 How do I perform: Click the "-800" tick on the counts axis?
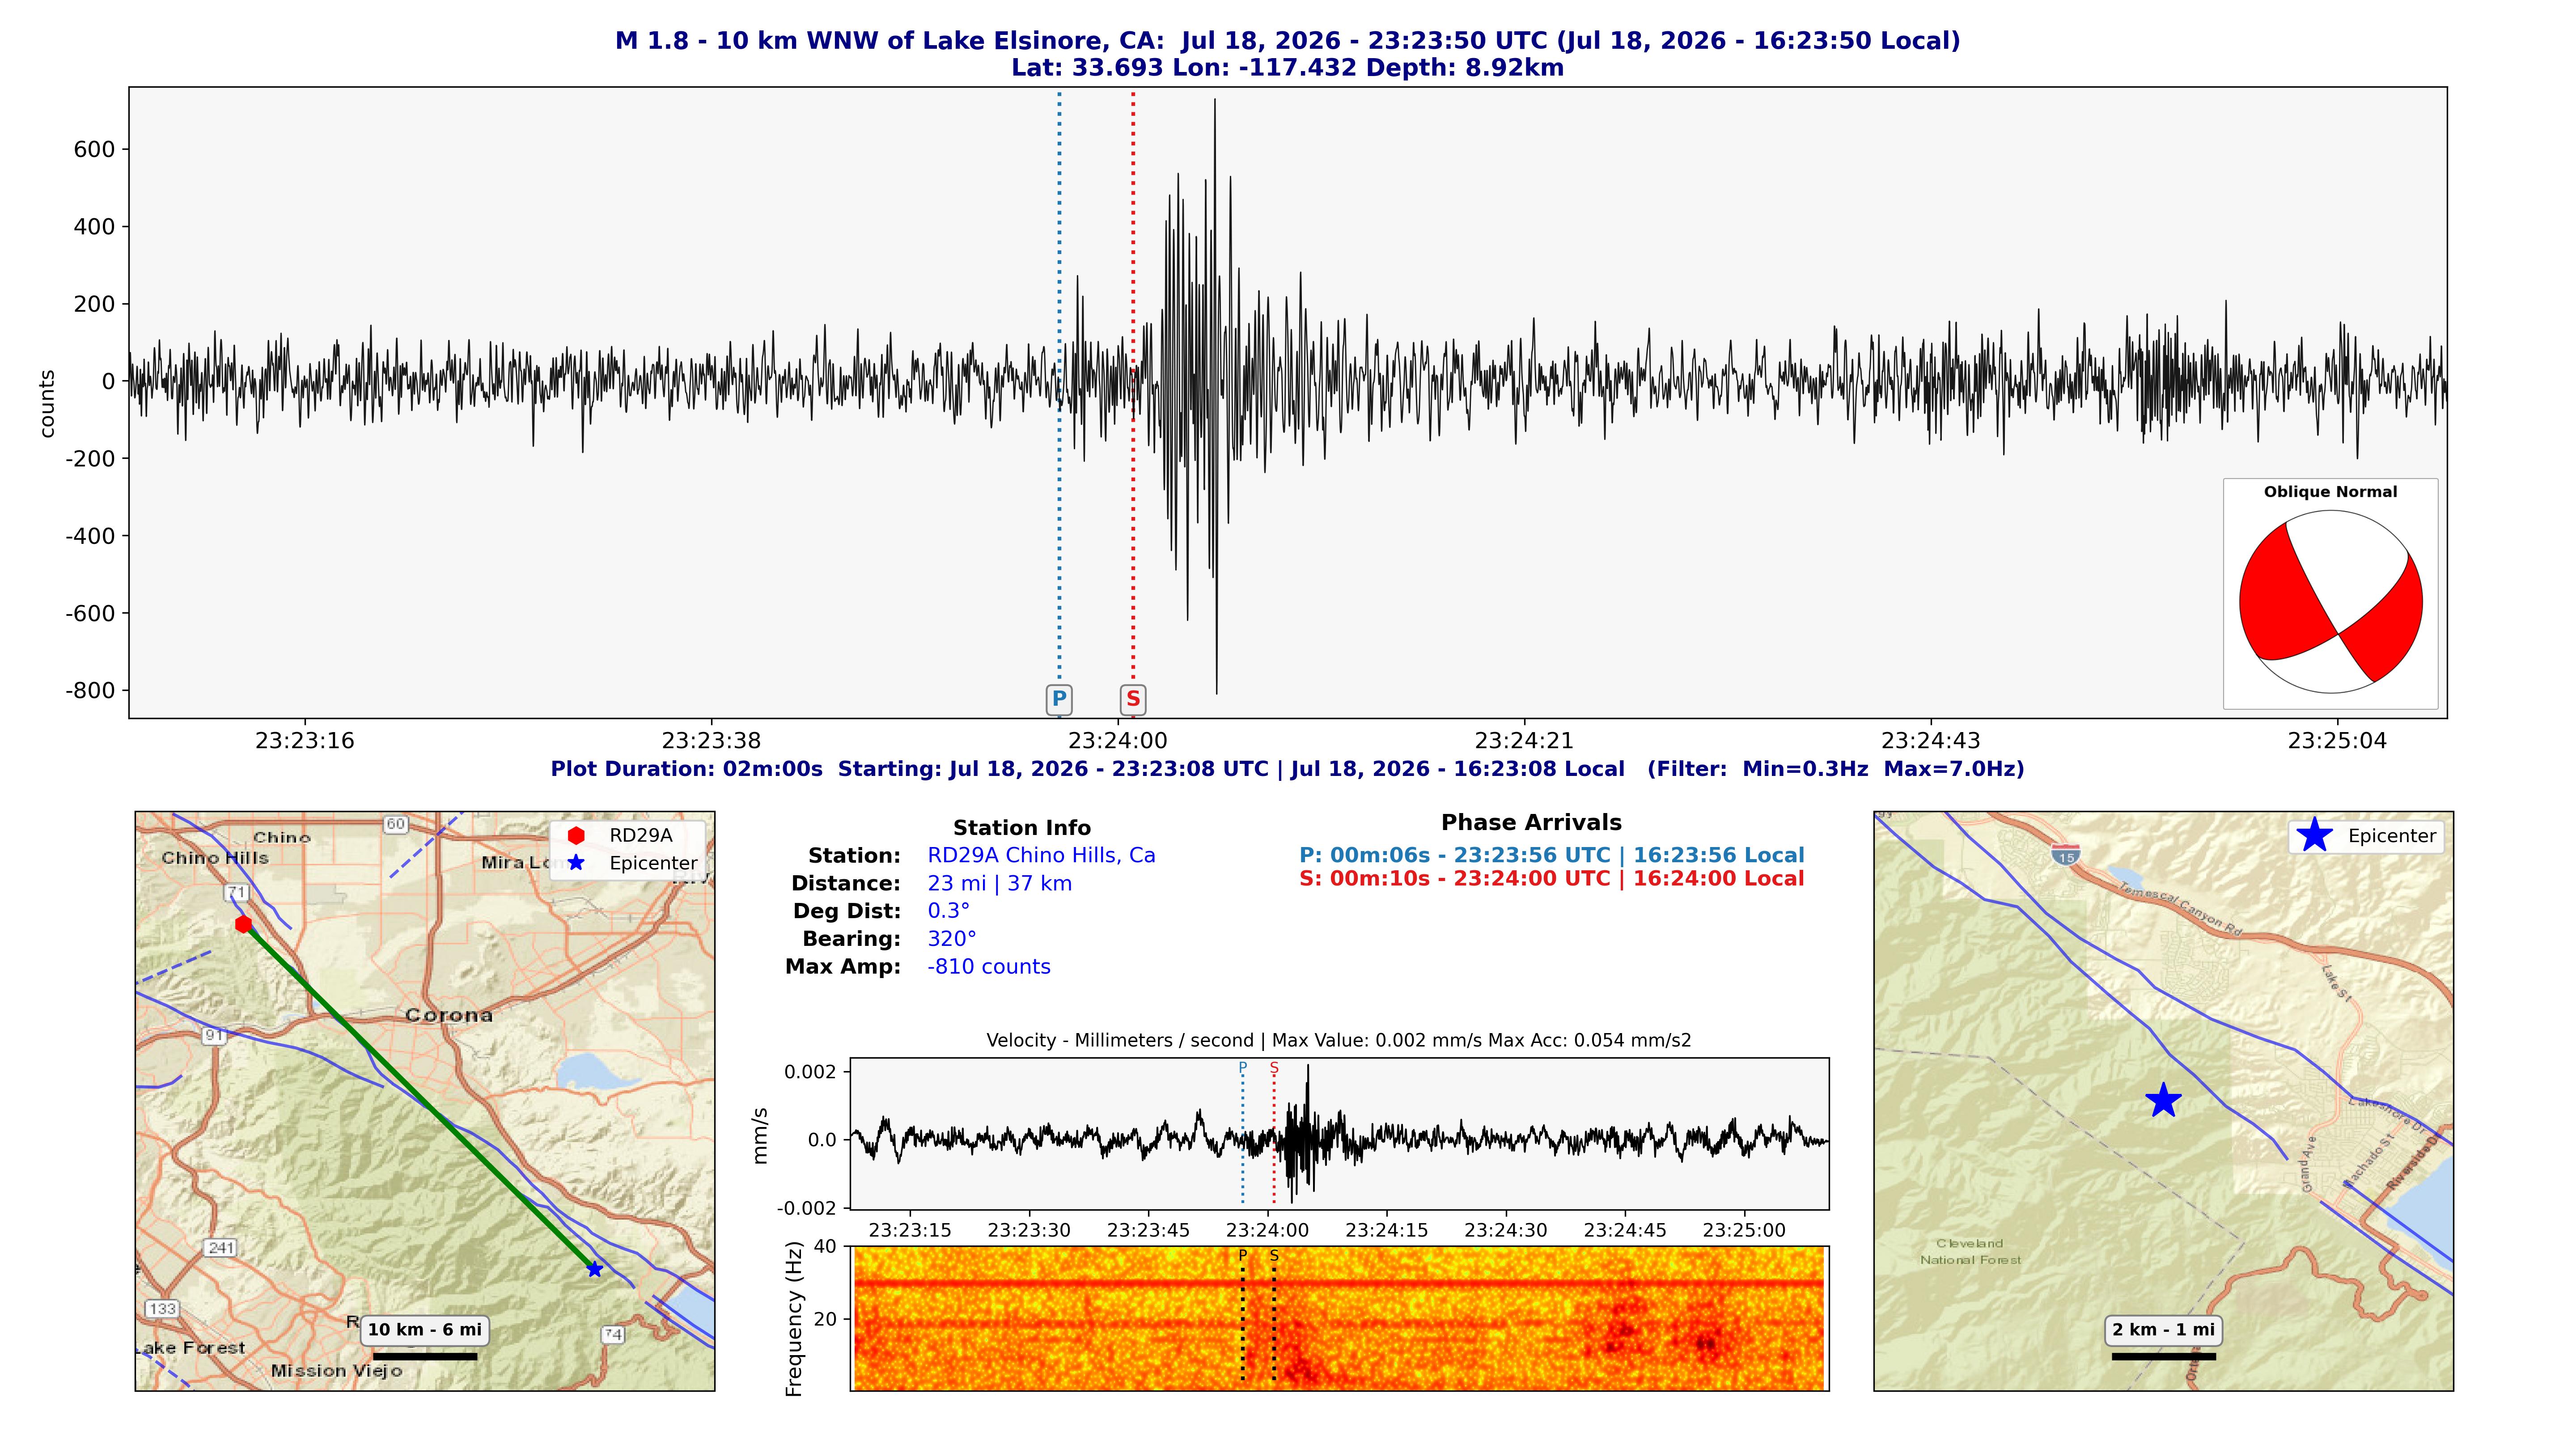91,690
